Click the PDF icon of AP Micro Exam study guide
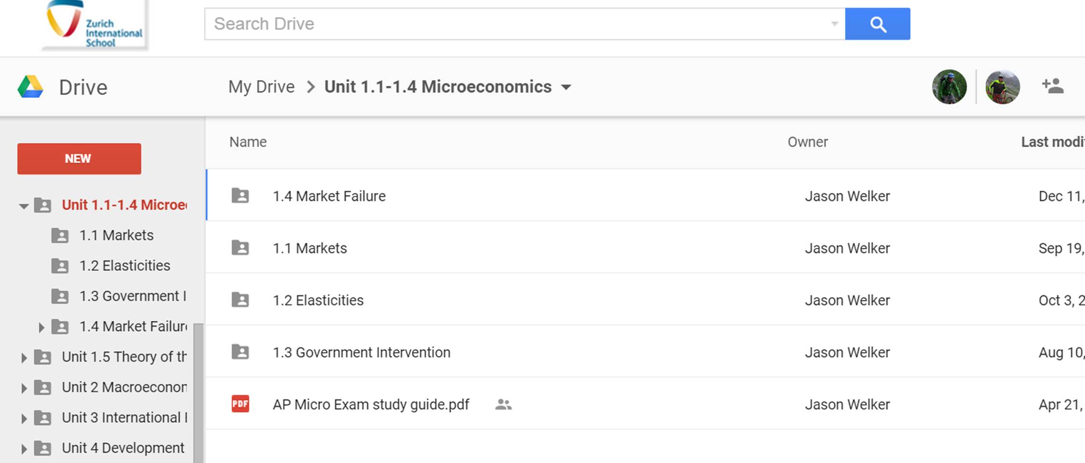The width and height of the screenshot is (1085, 463). pos(240,404)
